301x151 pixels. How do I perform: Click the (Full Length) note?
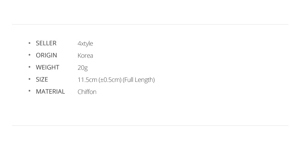click(139, 80)
